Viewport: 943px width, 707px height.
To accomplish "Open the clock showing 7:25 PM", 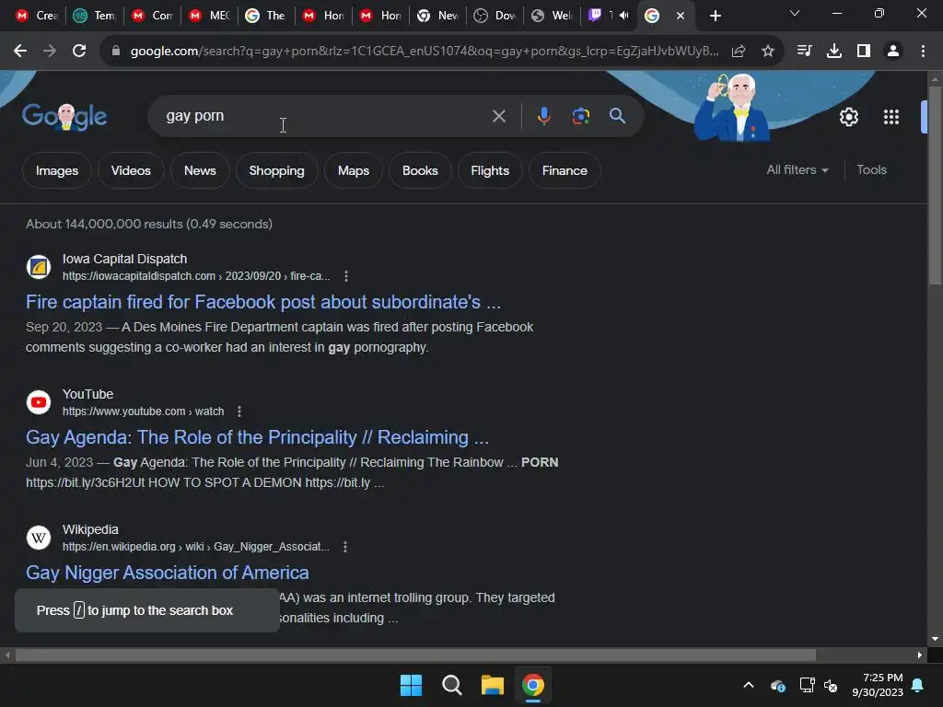I will click(x=878, y=685).
